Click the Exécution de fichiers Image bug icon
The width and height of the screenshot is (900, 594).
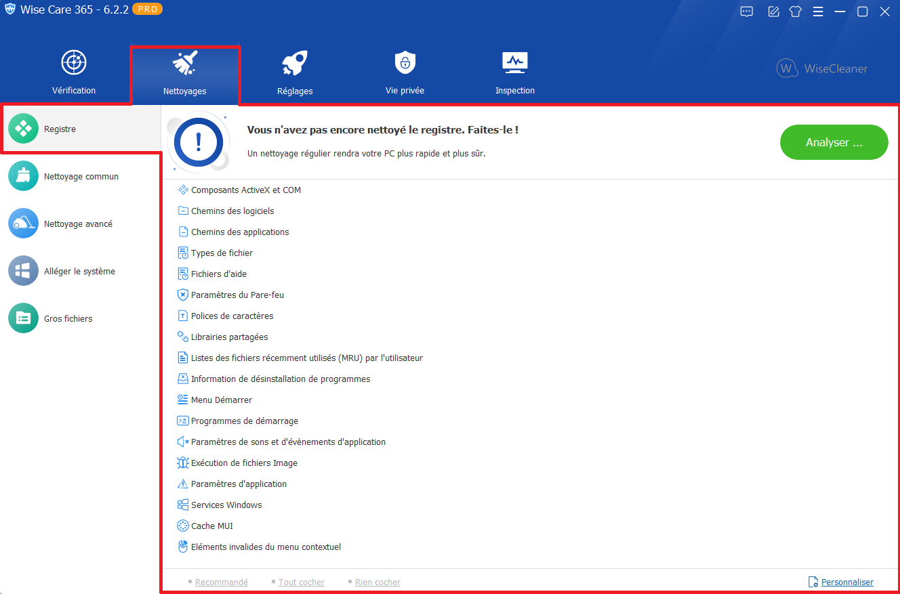tap(182, 463)
